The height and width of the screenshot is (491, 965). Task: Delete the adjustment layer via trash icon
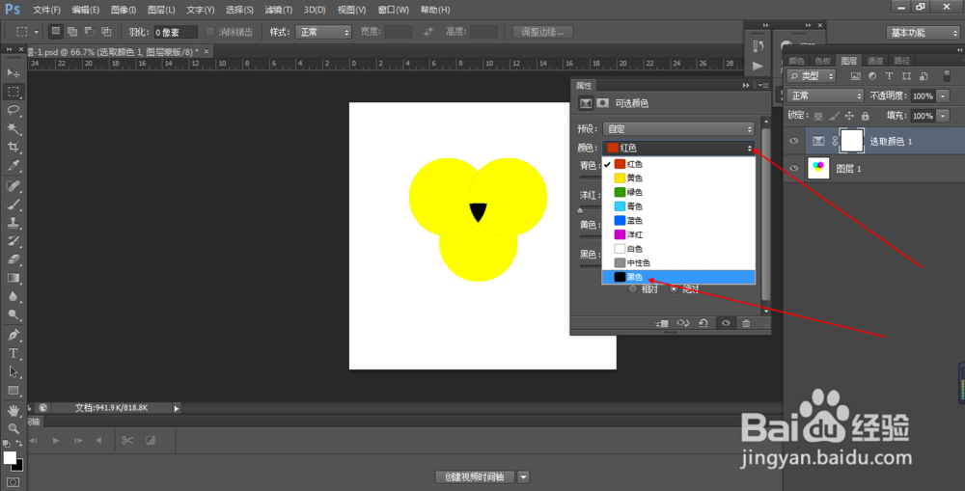click(x=746, y=324)
